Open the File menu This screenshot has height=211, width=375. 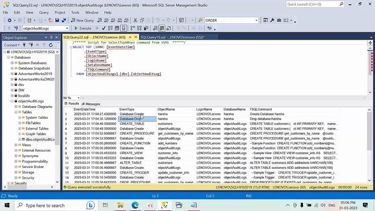pyautogui.click(x=5, y=12)
